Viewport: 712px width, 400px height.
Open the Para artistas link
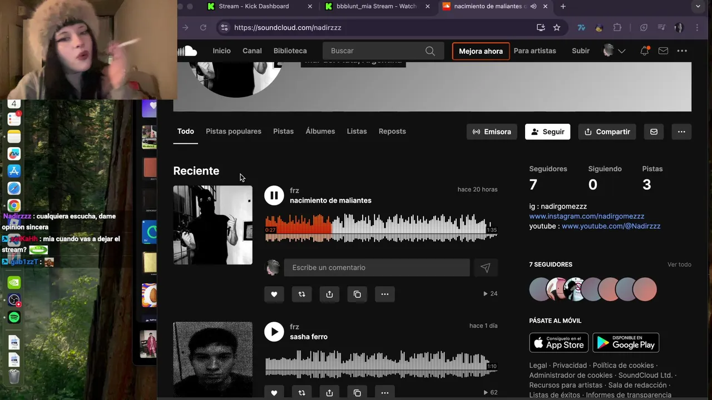pos(535,51)
